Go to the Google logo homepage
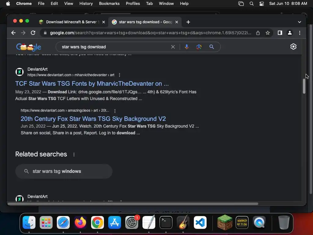This screenshot has width=313, height=235. (x=28, y=47)
